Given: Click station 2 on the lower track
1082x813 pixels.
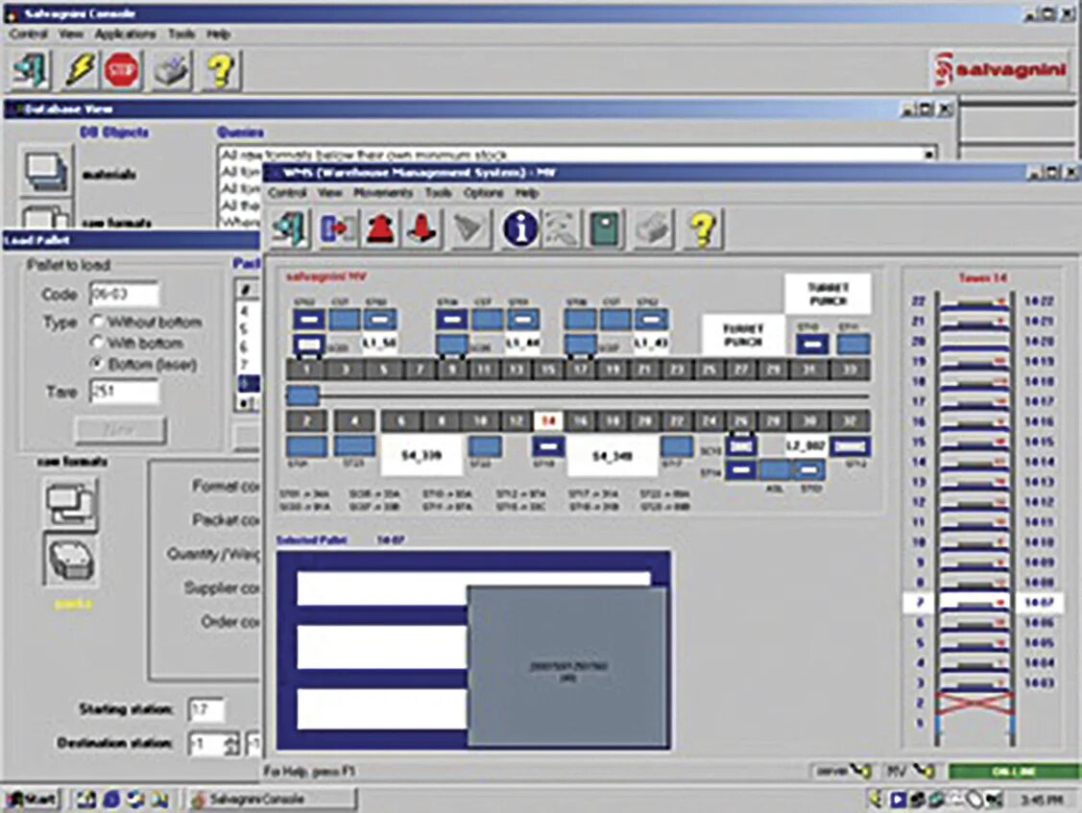Looking at the screenshot, I should [x=306, y=420].
